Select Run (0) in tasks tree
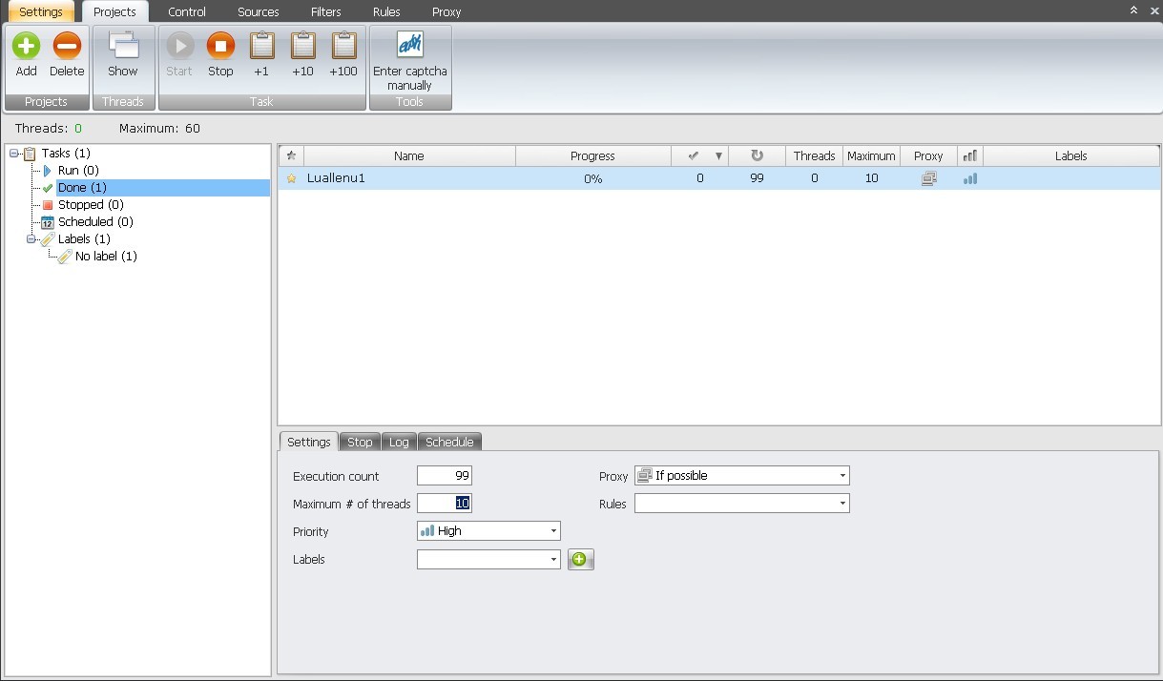 (x=78, y=171)
